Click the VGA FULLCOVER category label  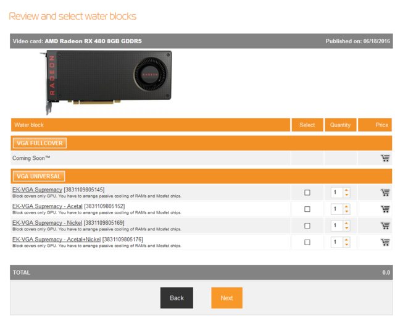tap(39, 143)
